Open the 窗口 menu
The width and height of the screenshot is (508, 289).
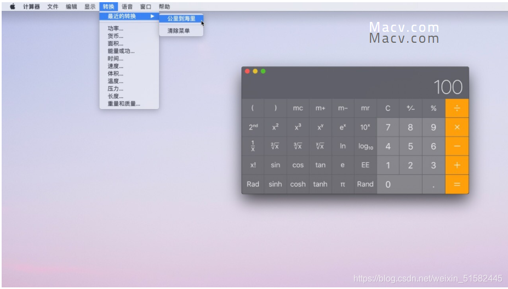coord(146,7)
